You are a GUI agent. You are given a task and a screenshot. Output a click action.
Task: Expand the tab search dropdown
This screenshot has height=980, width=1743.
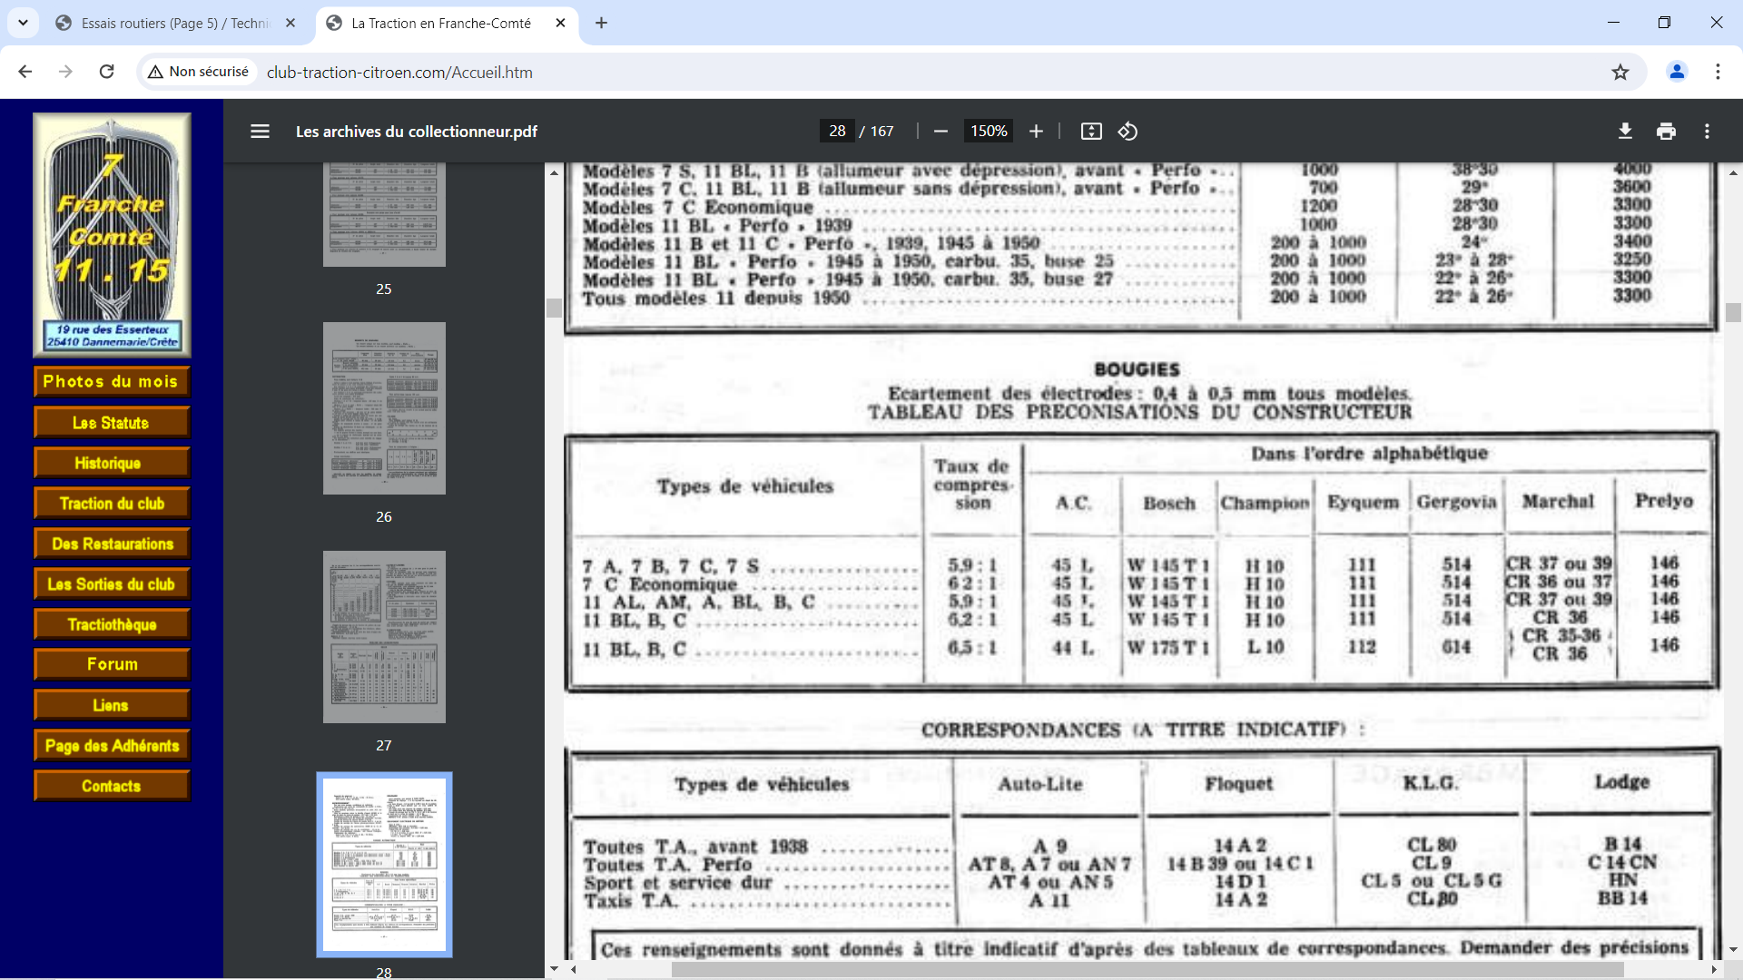coord(23,23)
